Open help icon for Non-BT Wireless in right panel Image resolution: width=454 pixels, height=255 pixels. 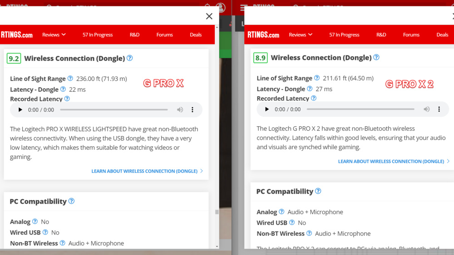point(309,233)
